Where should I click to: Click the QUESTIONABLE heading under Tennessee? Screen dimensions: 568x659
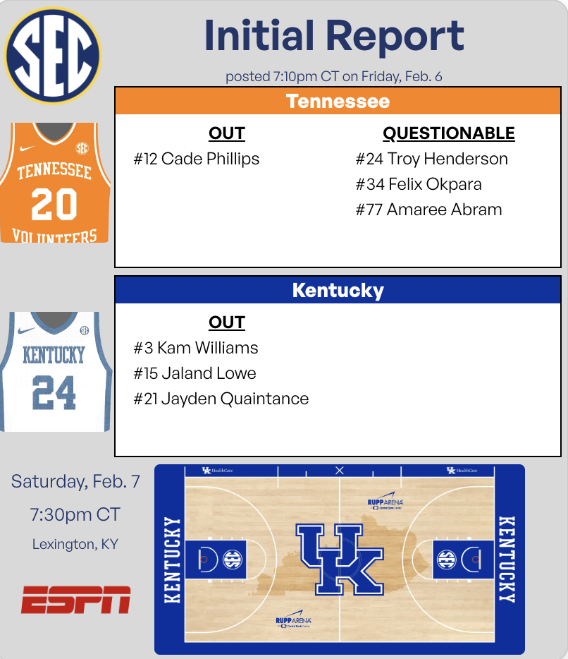[x=448, y=133]
